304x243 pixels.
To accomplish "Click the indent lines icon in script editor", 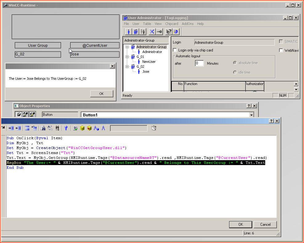I will (x=11, y=128).
